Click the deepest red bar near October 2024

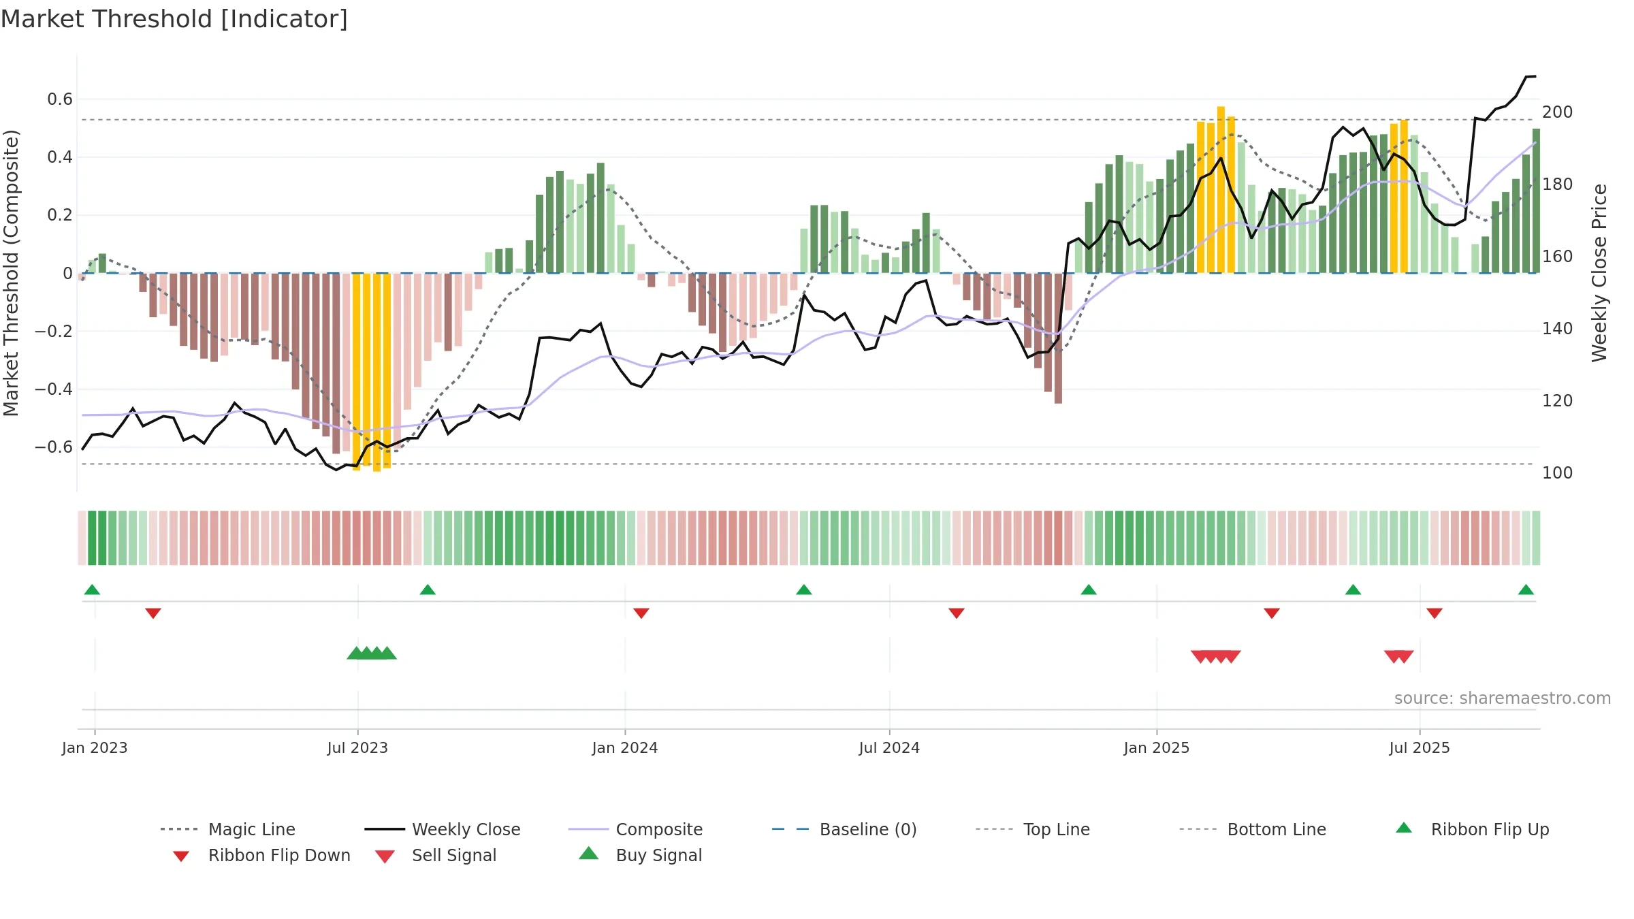1058,338
